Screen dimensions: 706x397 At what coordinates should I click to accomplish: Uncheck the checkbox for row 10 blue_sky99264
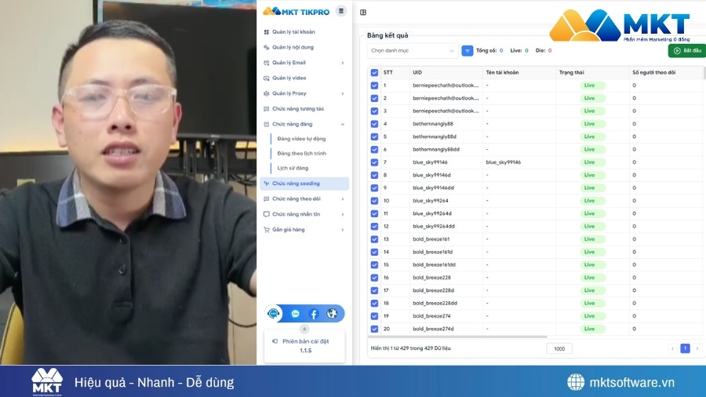(x=374, y=201)
